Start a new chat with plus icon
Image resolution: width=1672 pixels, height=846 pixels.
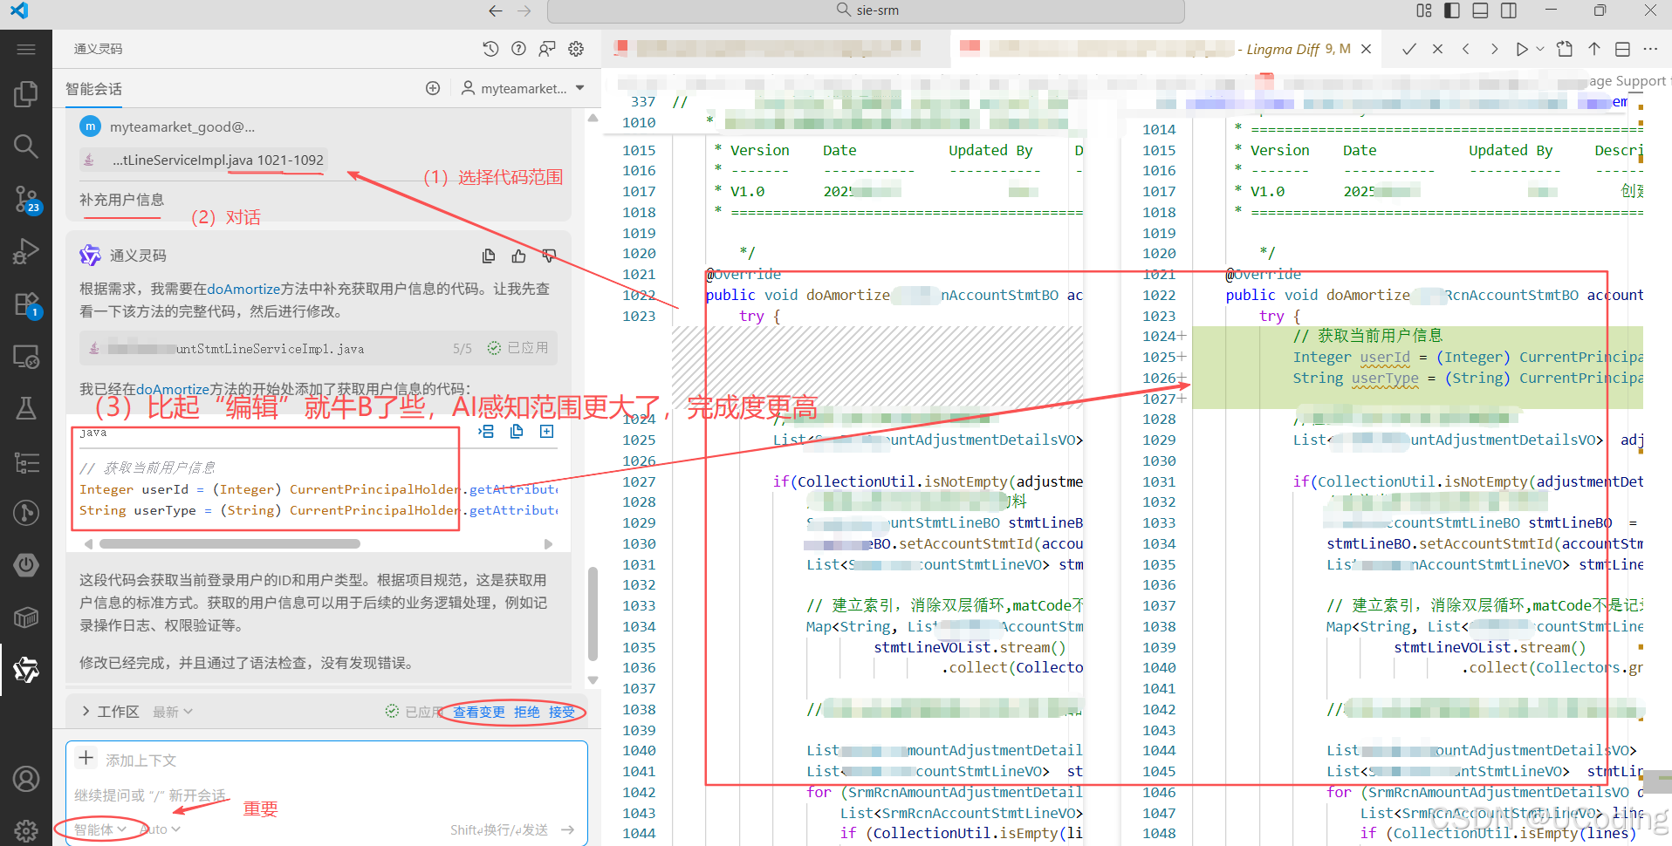433,88
